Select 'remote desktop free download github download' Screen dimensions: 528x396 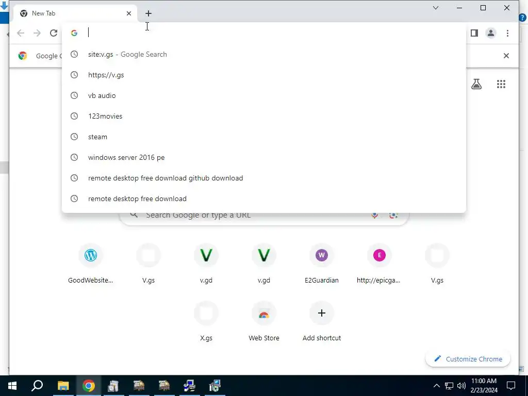click(x=264, y=178)
